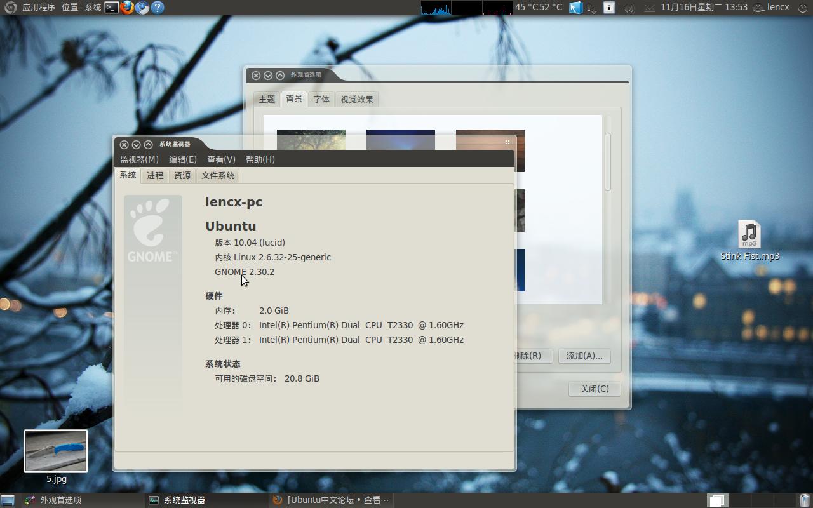
Task: Switch to 文件系统 file systems tab
Action: coord(218,176)
